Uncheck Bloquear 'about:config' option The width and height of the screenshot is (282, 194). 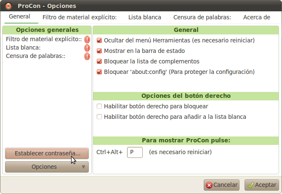click(99, 72)
